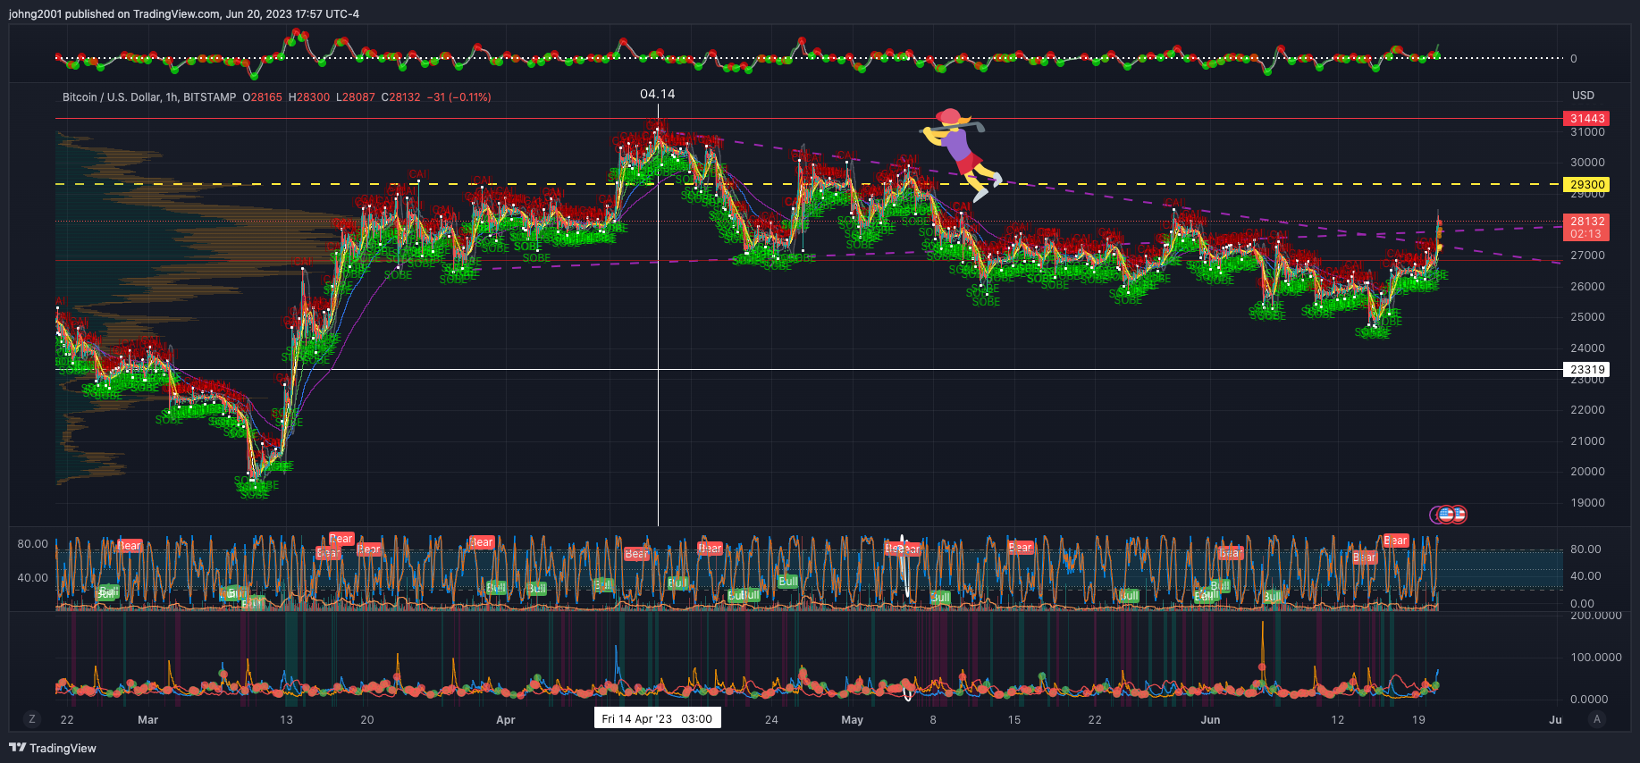Click 0.0000 on bottom indicator scale
The height and width of the screenshot is (763, 1640).
point(1589,700)
